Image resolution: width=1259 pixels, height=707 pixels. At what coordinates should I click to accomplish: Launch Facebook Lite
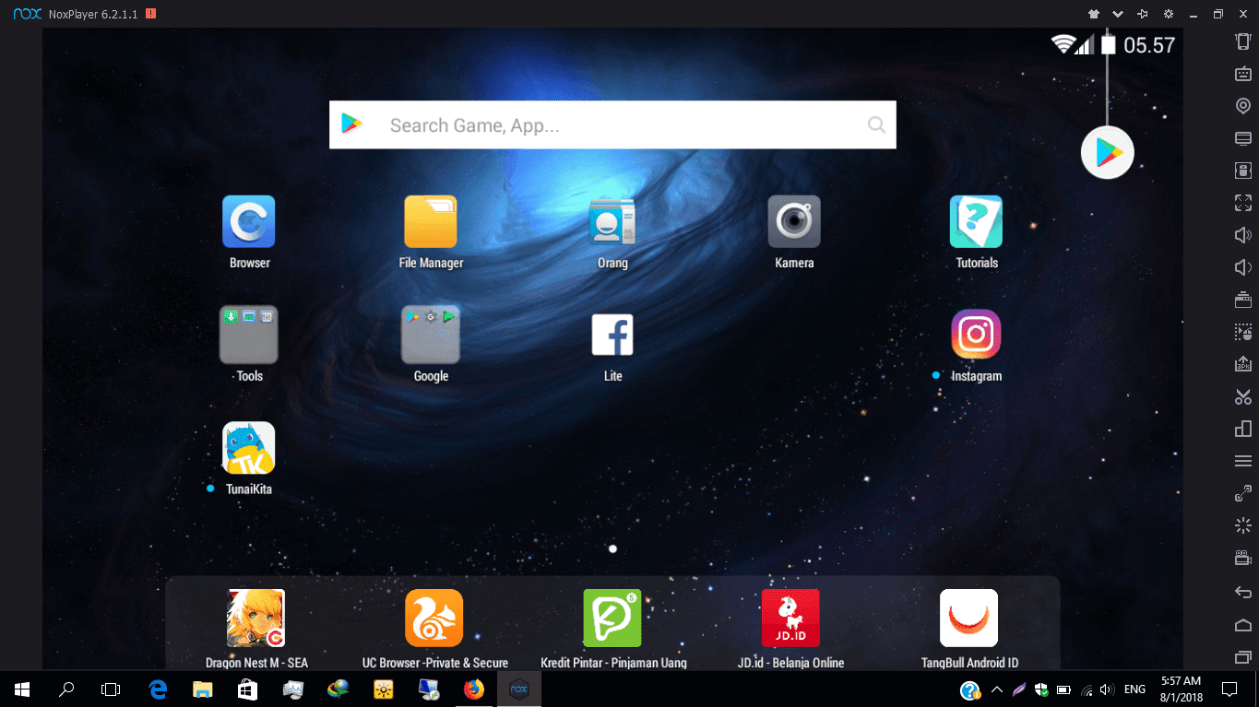pyautogui.click(x=612, y=336)
